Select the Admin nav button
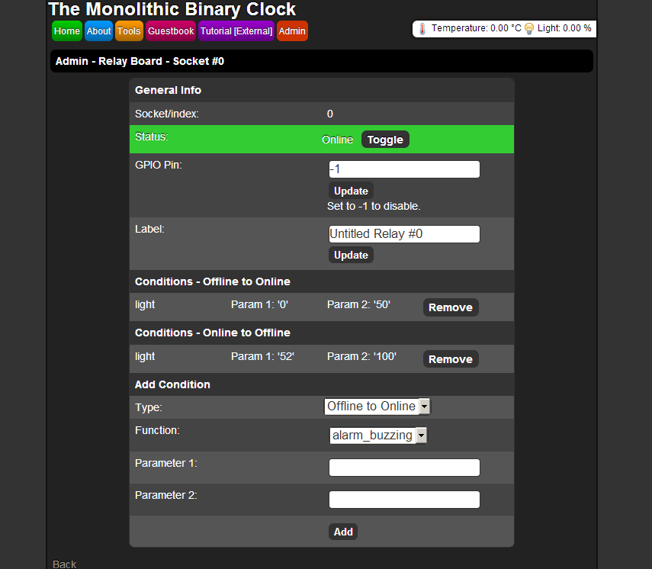652x569 pixels. tap(292, 31)
